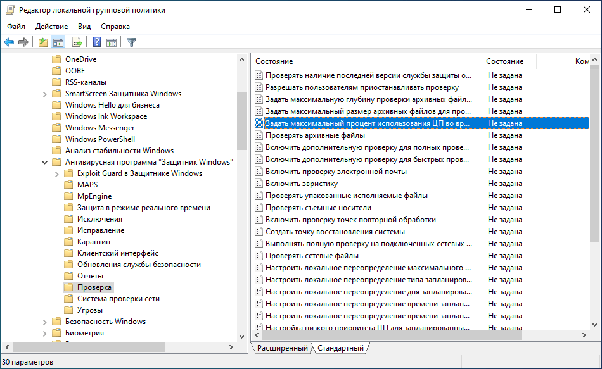Select Windows Messenger tree item
The image size is (602, 369).
(100, 128)
